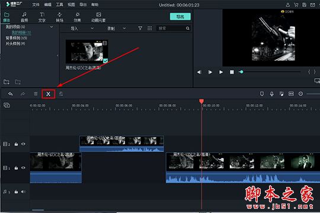Screen dimensions: 320x213
Task: Select the 我的相册 (1) album item
Action: [21, 32]
